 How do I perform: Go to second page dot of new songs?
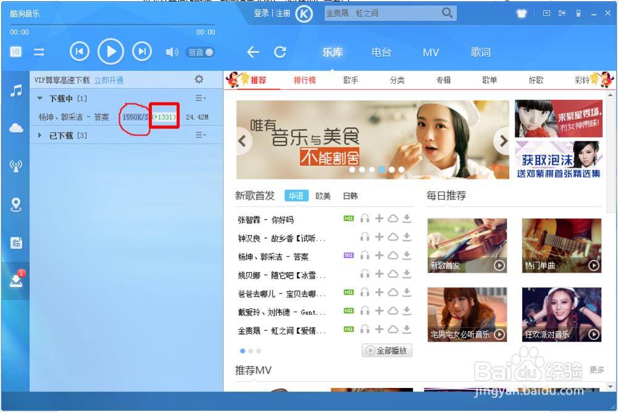pos(251,351)
